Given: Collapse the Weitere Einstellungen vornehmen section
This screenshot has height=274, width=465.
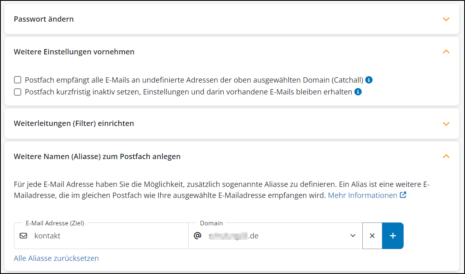Looking at the screenshot, I should tap(446, 52).
